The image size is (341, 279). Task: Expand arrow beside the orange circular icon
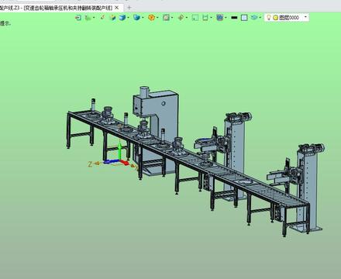157,18
